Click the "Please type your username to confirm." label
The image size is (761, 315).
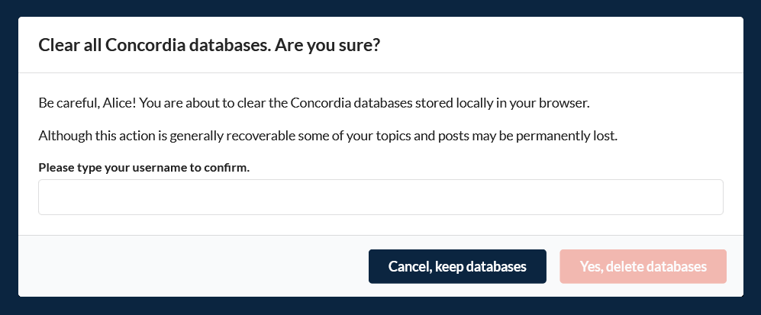tap(143, 168)
